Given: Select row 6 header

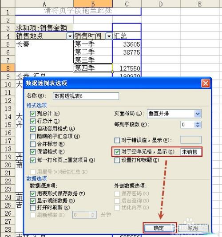Looking at the screenshot, I should [8, 52].
